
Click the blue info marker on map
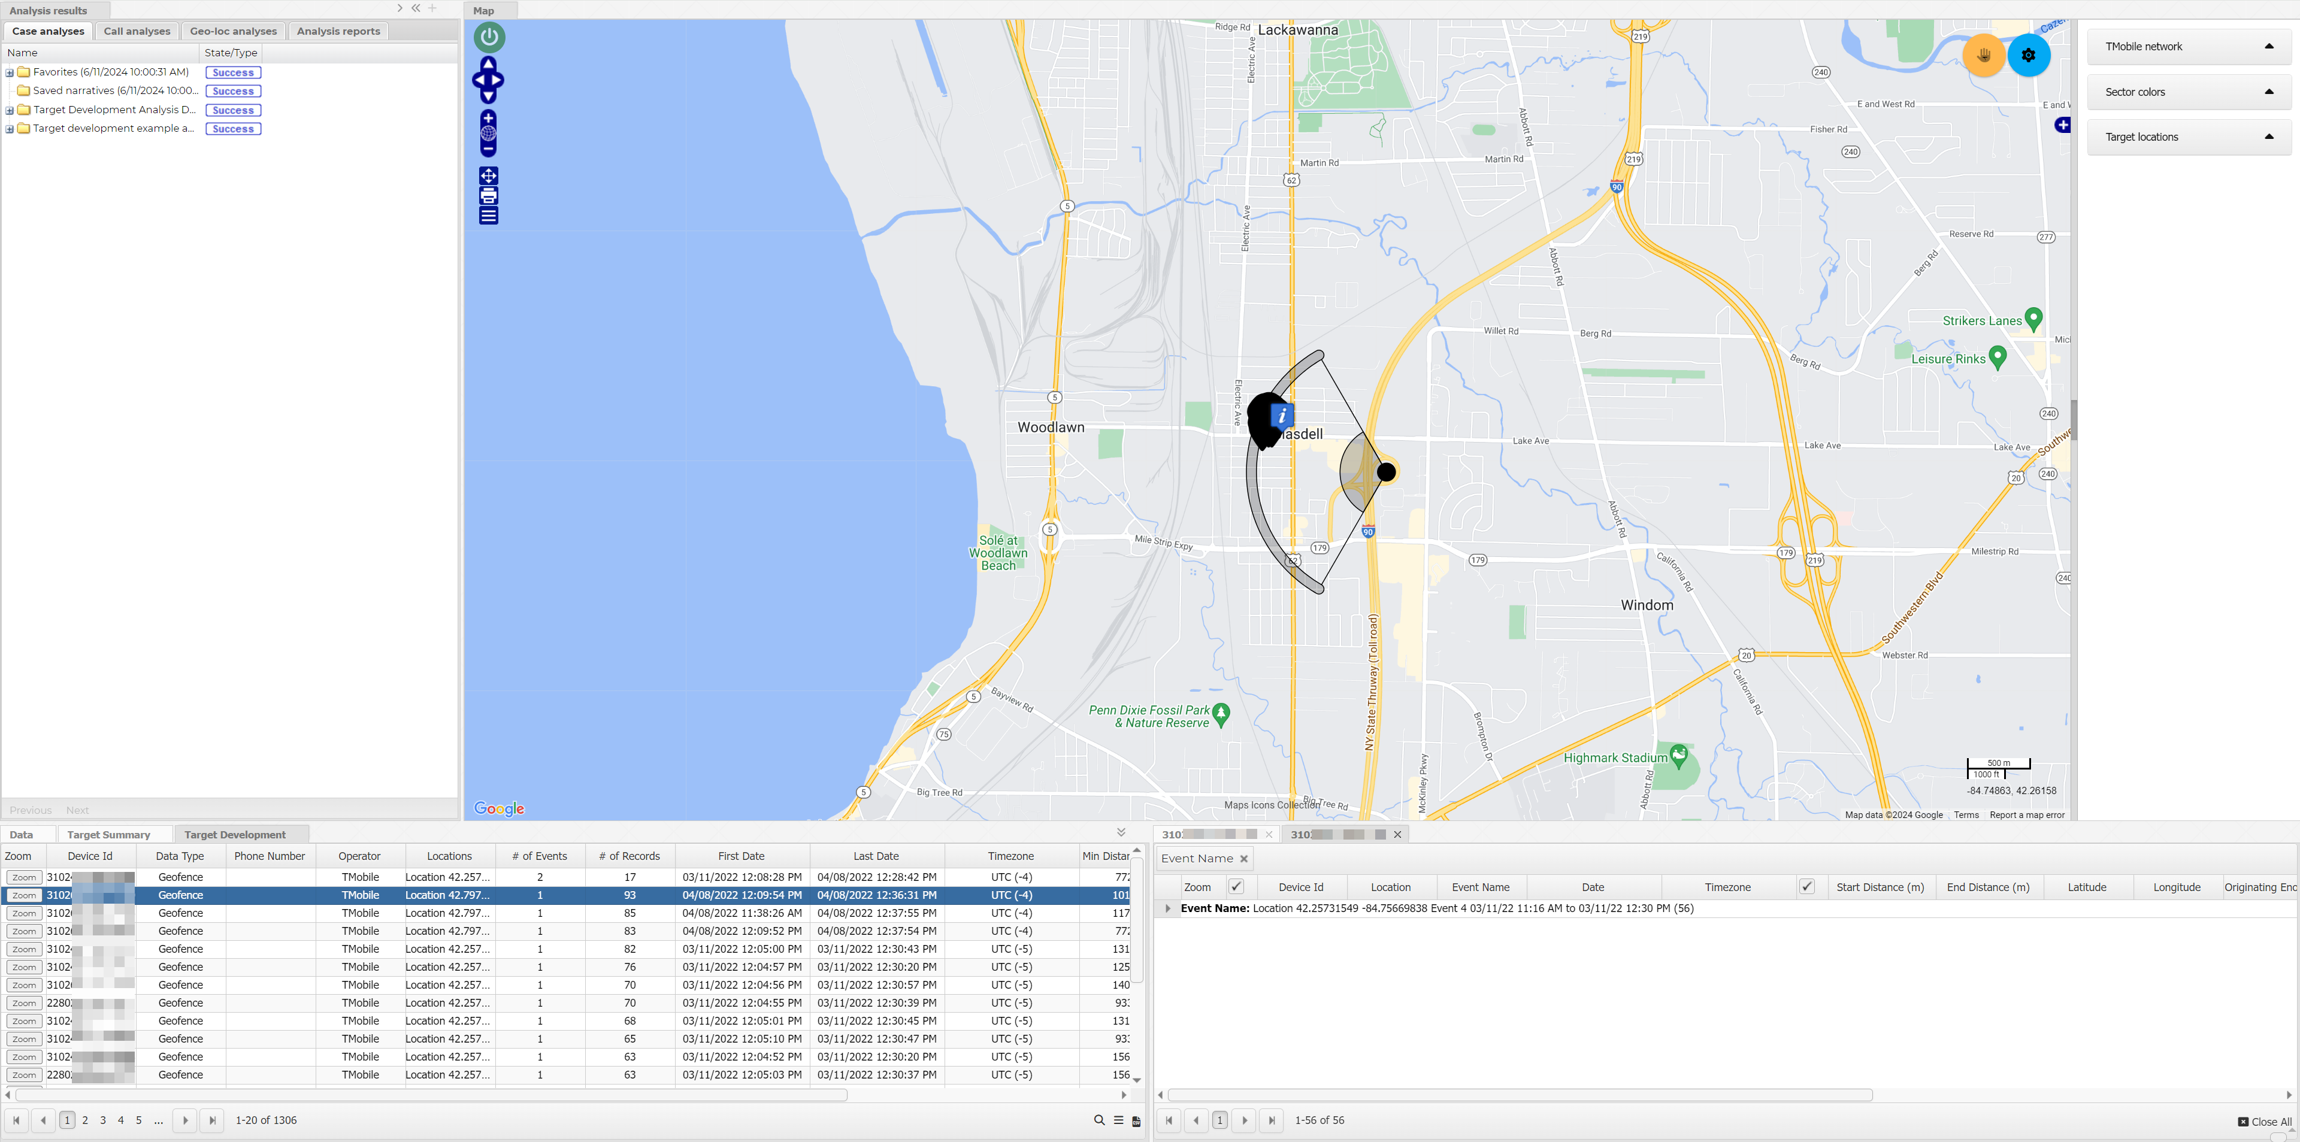pos(1281,415)
